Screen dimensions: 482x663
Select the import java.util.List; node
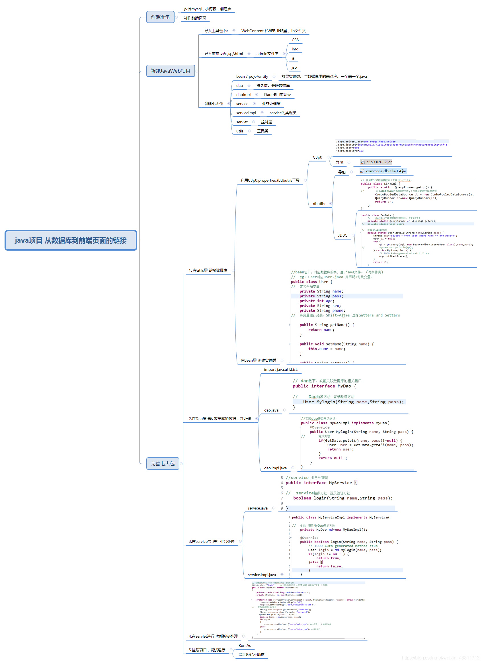coord(281,369)
